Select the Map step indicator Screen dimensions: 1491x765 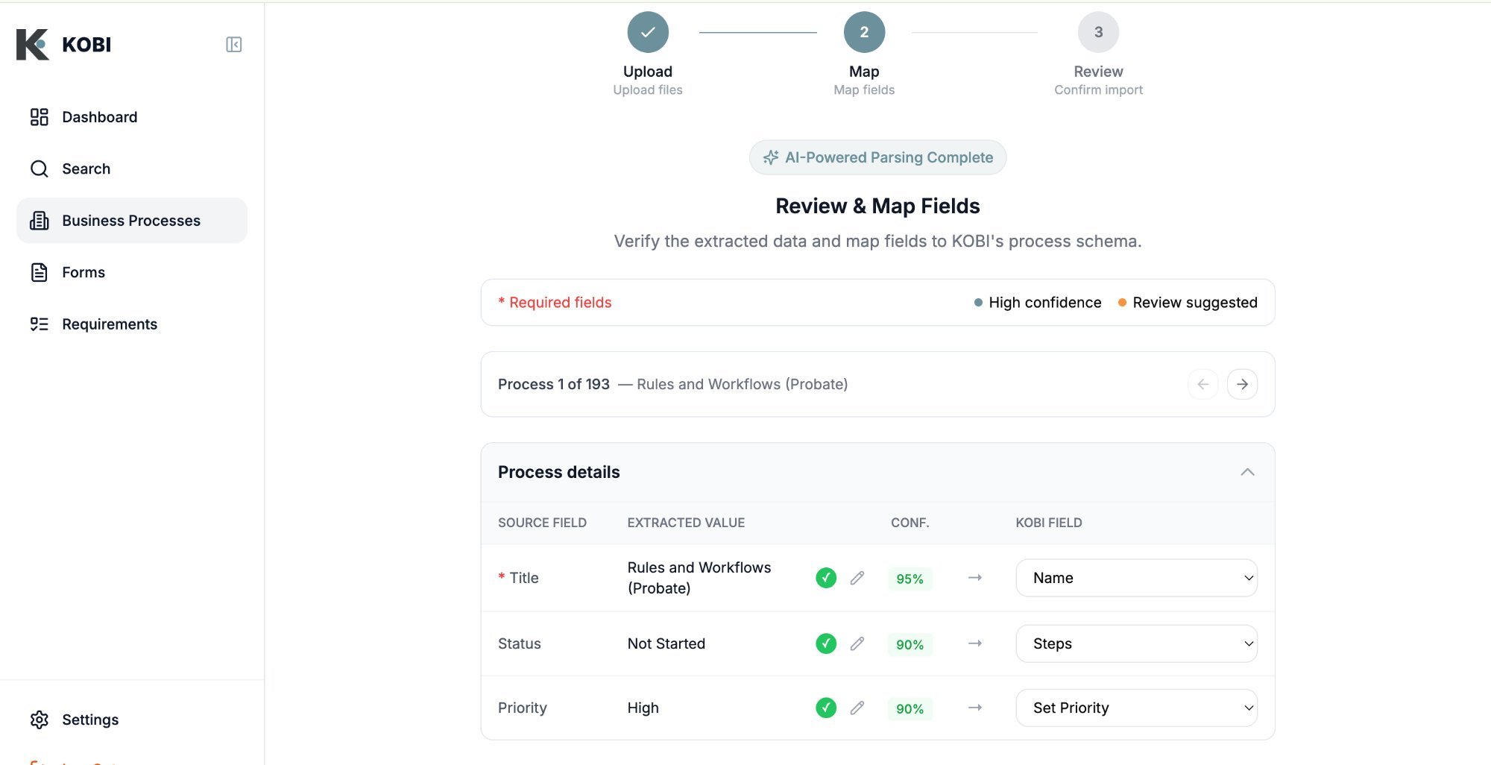pyautogui.click(x=863, y=32)
